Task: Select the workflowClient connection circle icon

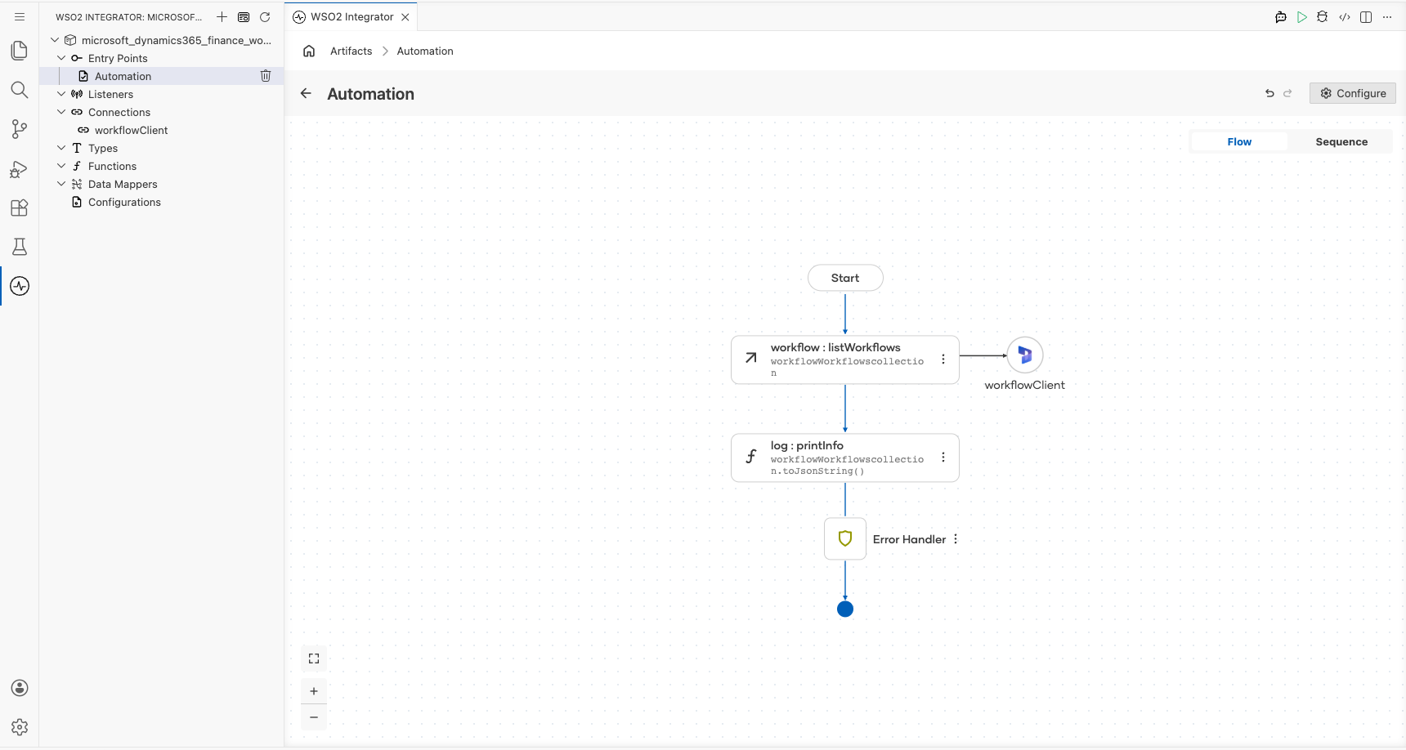Action: click(1025, 355)
